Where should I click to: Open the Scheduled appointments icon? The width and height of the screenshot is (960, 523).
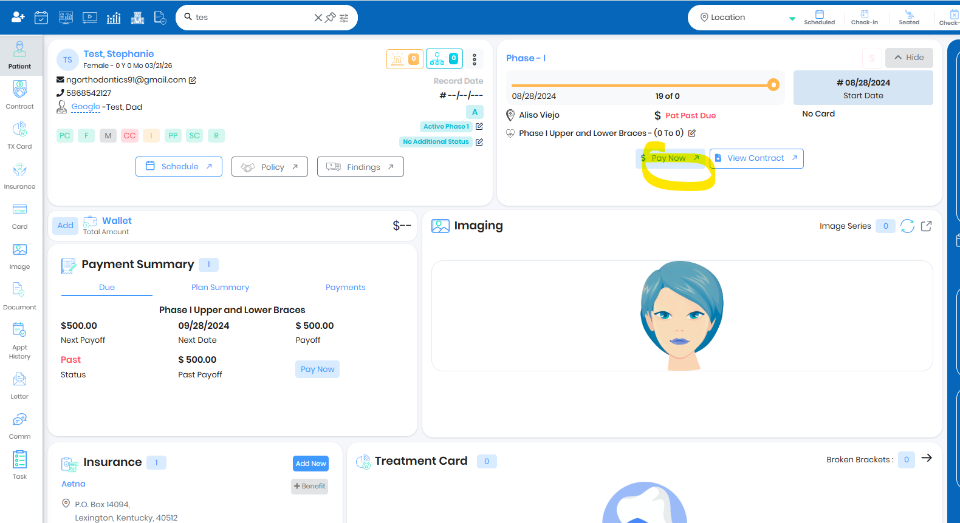pos(820,18)
